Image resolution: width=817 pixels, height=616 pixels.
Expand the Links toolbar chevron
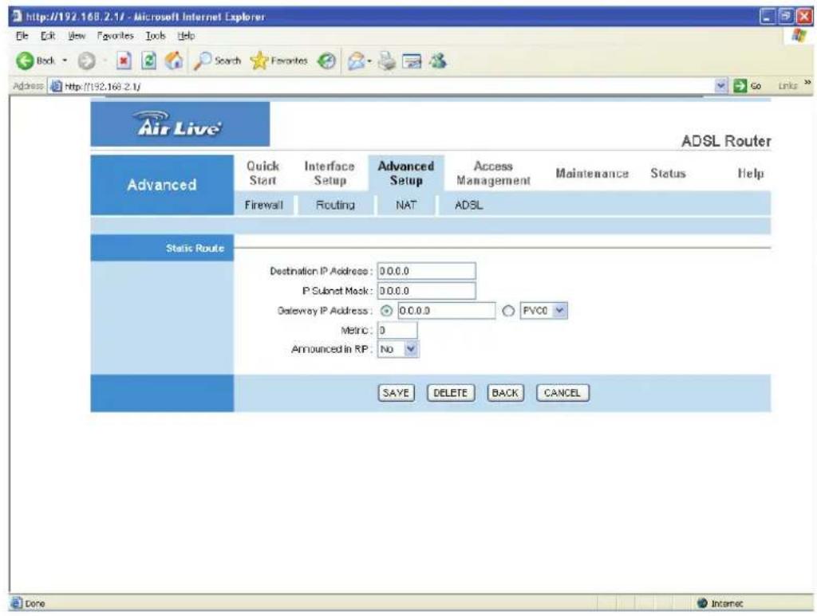pyautogui.click(x=807, y=83)
